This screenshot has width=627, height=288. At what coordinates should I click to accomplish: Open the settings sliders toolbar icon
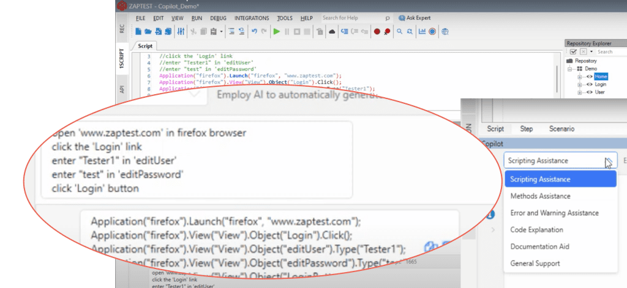tap(181, 31)
